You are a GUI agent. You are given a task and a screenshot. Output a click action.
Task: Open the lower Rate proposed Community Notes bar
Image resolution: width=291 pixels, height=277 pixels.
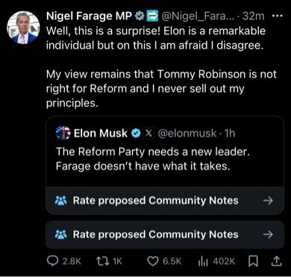(x=165, y=234)
